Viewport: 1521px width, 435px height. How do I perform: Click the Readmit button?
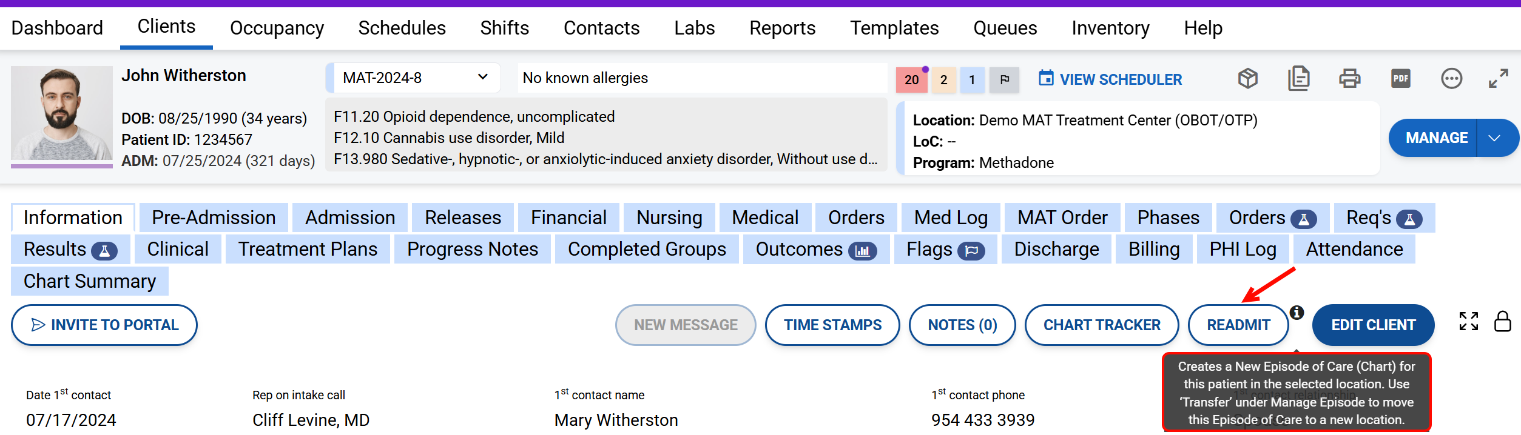[x=1238, y=325]
